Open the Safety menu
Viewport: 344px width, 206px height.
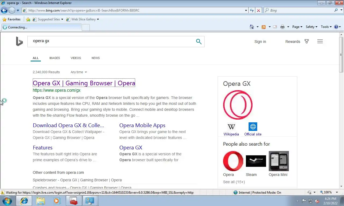[x=311, y=27]
